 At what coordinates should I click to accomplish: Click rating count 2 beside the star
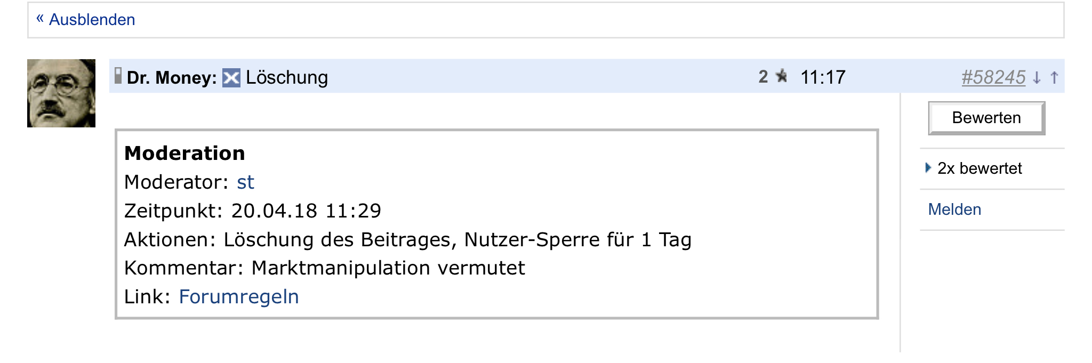coord(763,77)
